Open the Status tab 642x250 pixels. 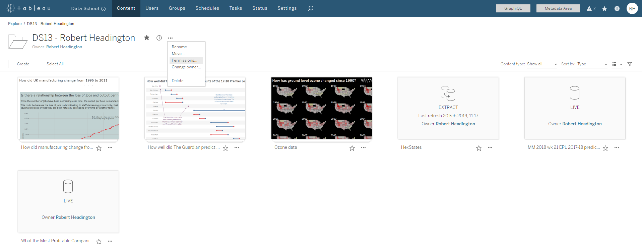pyautogui.click(x=260, y=8)
